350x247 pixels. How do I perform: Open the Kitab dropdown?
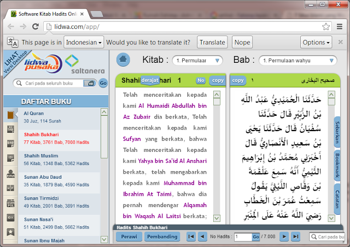pyautogui.click(x=197, y=61)
